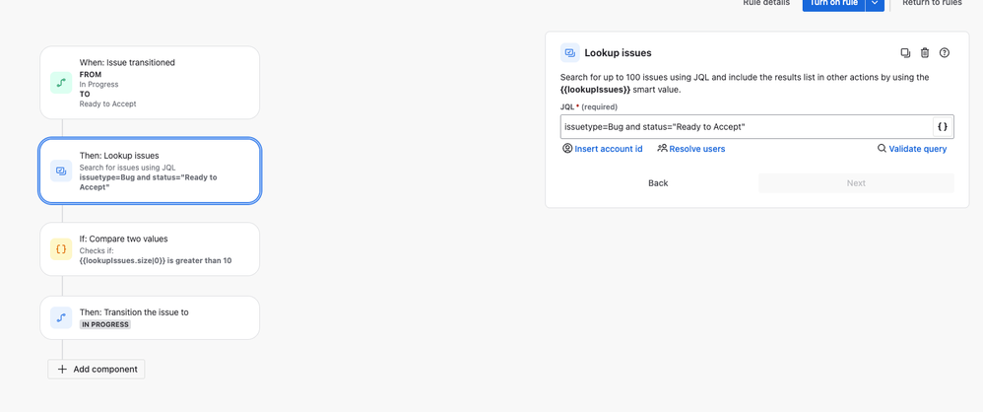983x412 pixels.
Task: Validate the JQL query
Action: [911, 149]
